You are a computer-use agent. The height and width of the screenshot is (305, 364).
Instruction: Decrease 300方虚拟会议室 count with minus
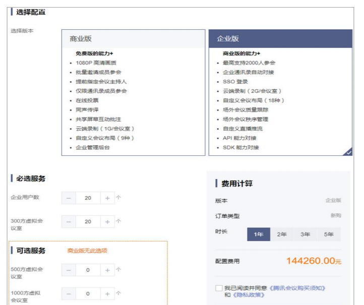[x=69, y=222]
